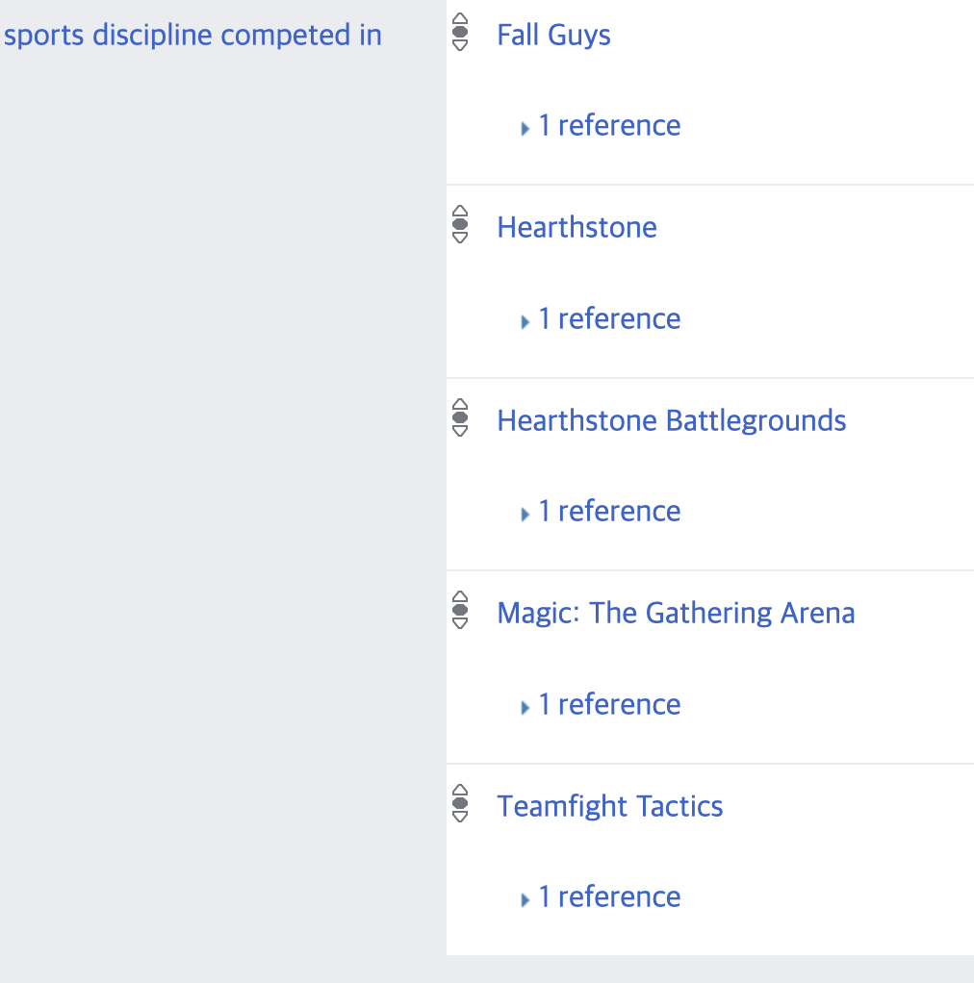Image resolution: width=974 pixels, height=983 pixels.
Task: Open the Hearthstone item link
Action: pyautogui.click(x=577, y=228)
